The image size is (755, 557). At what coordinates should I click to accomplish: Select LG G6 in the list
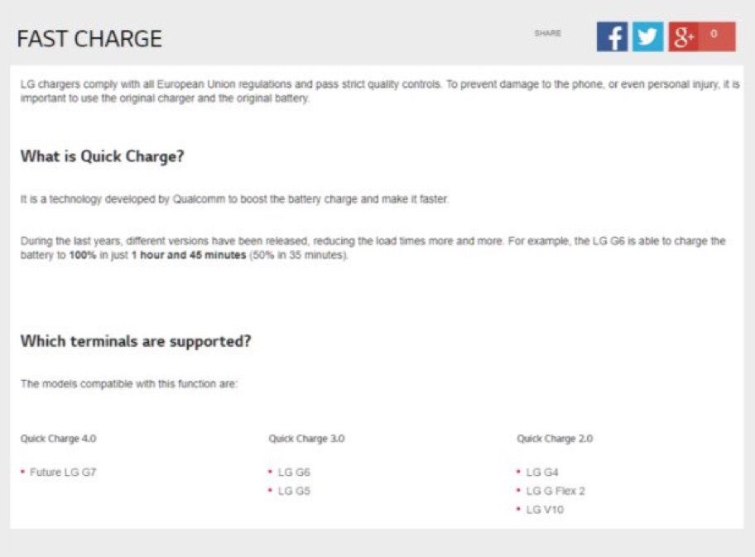click(294, 473)
